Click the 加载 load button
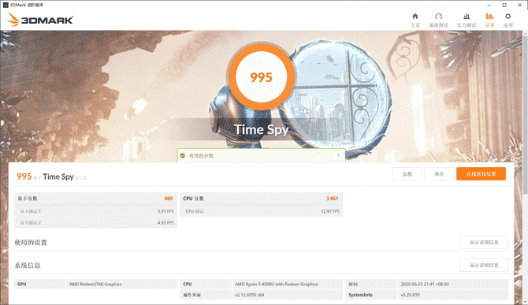The image size is (528, 305). pyautogui.click(x=407, y=173)
